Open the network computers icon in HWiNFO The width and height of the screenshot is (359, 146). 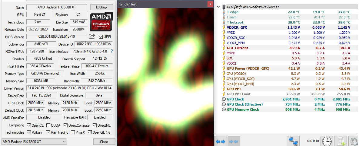293,141
